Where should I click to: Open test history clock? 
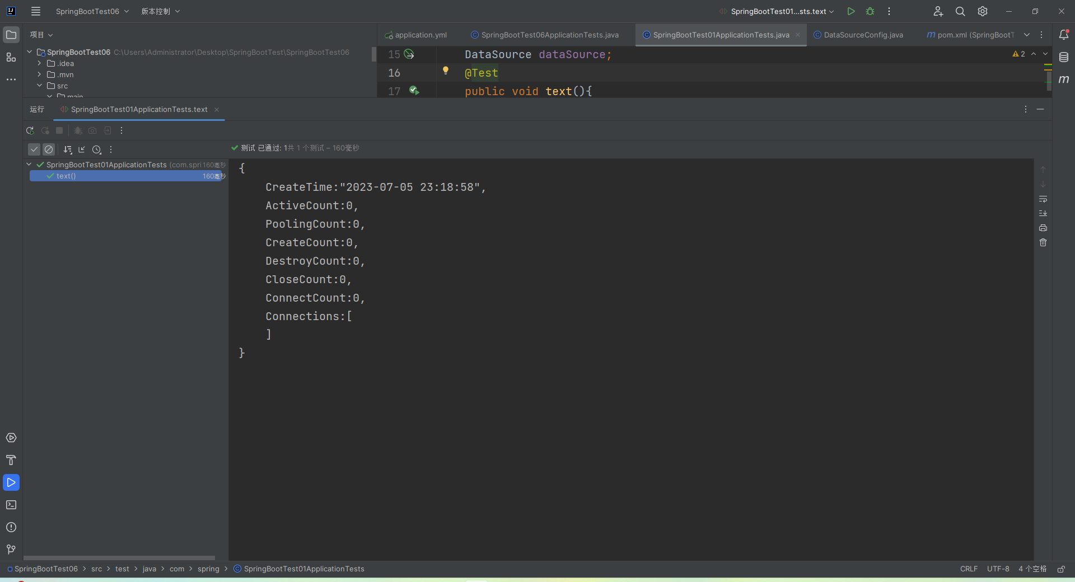pyautogui.click(x=97, y=149)
